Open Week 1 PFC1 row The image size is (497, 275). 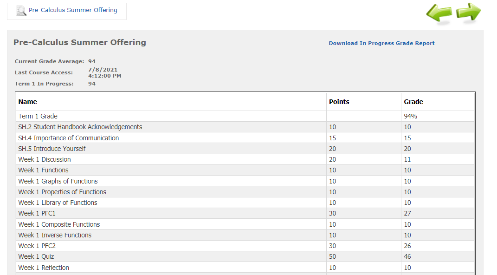[x=37, y=213]
